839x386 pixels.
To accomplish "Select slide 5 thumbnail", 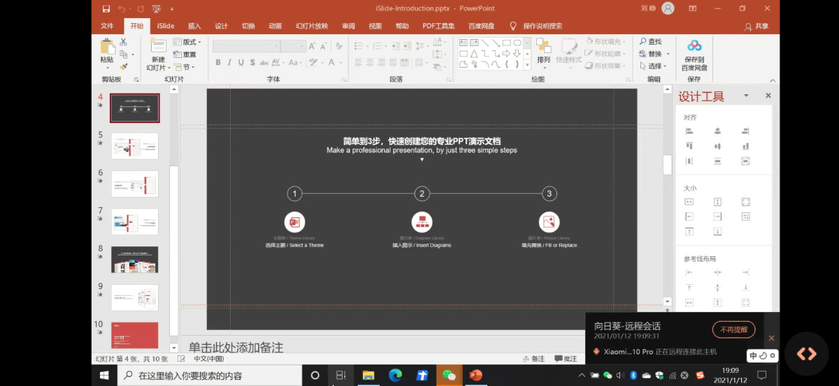I will 135,146.
